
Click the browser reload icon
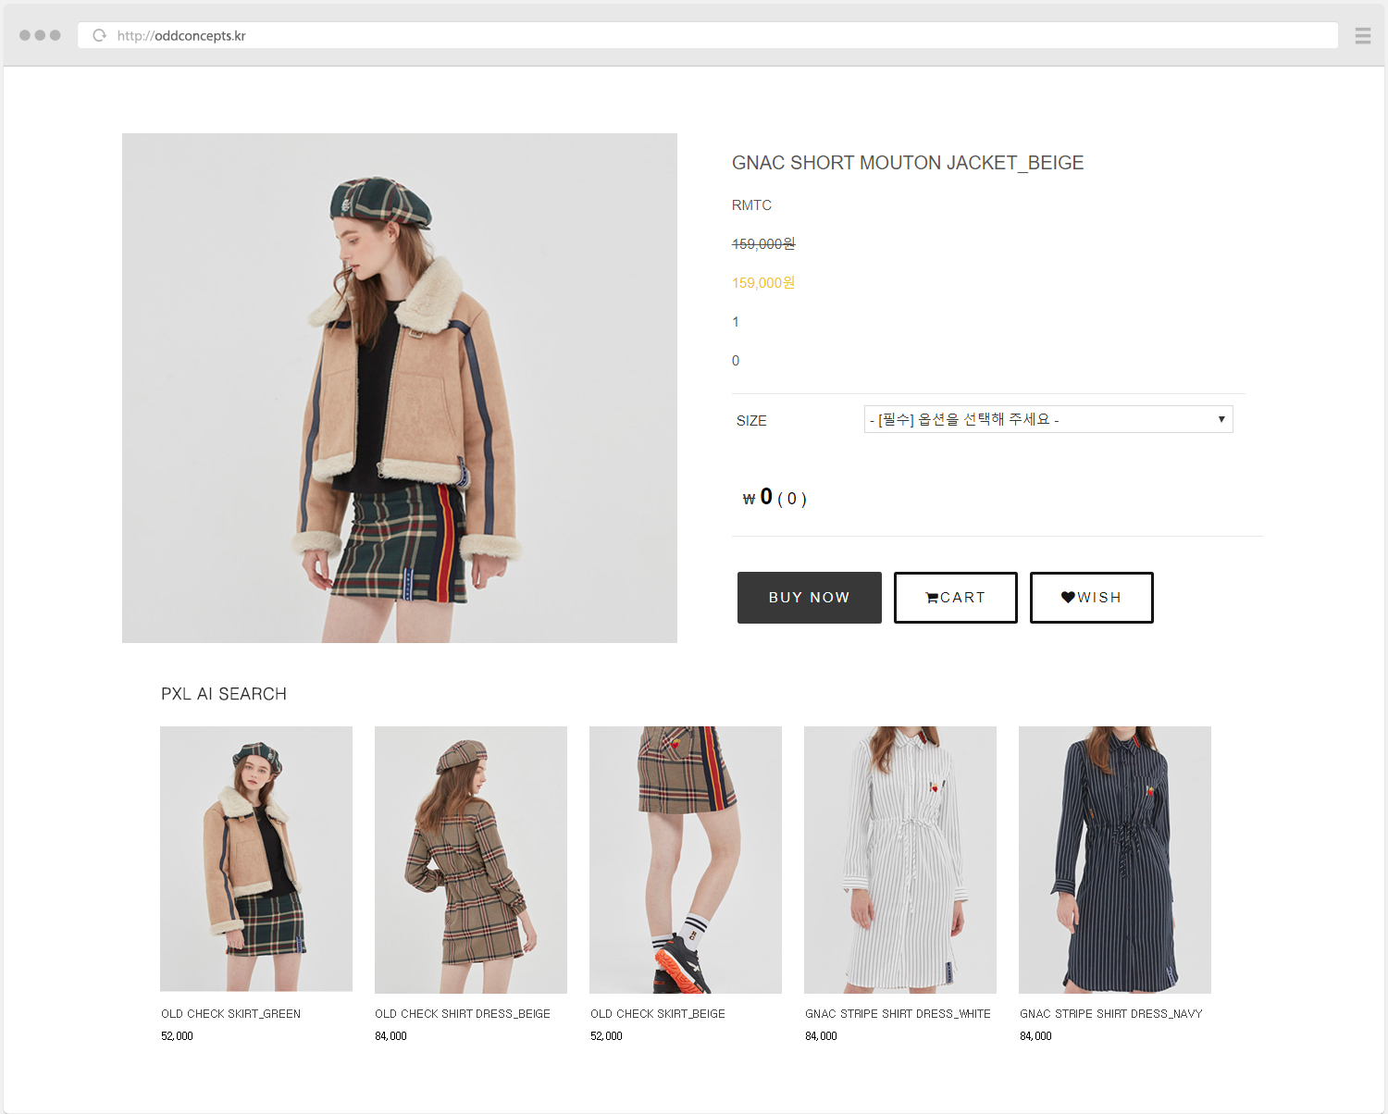(x=99, y=36)
